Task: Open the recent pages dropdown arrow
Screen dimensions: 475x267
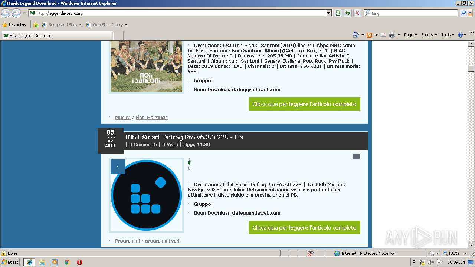Action: point(24,13)
